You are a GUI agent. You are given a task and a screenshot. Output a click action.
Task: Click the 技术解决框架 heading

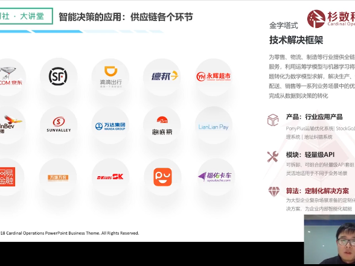tap(296, 40)
